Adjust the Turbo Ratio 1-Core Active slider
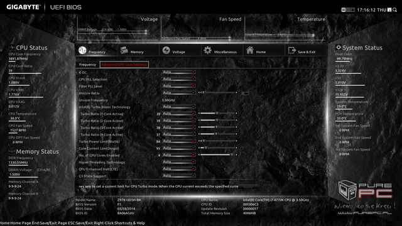 tap(218, 113)
